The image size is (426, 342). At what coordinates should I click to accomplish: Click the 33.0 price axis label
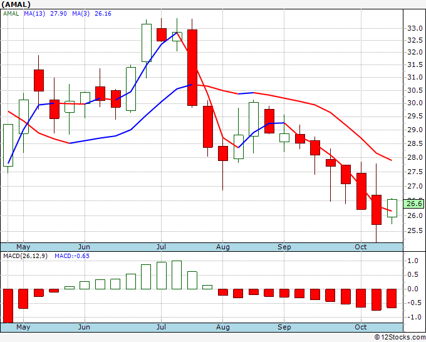[415, 28]
